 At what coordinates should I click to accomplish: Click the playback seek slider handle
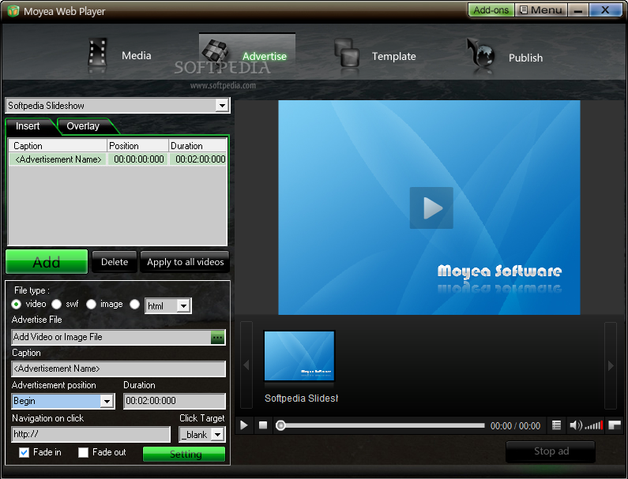coord(280,425)
